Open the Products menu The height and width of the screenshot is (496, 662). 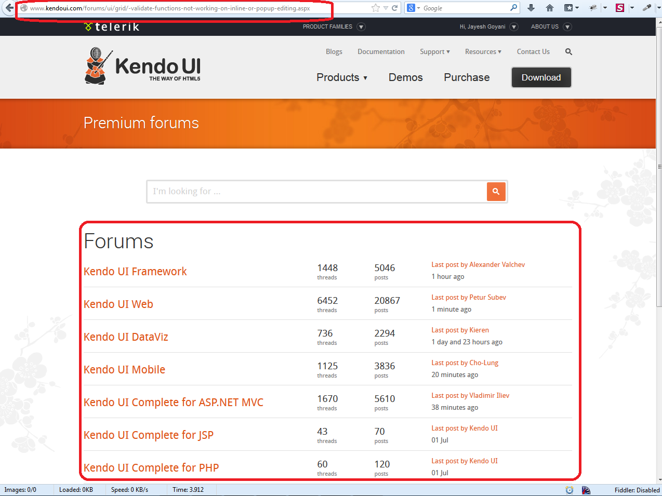(342, 77)
